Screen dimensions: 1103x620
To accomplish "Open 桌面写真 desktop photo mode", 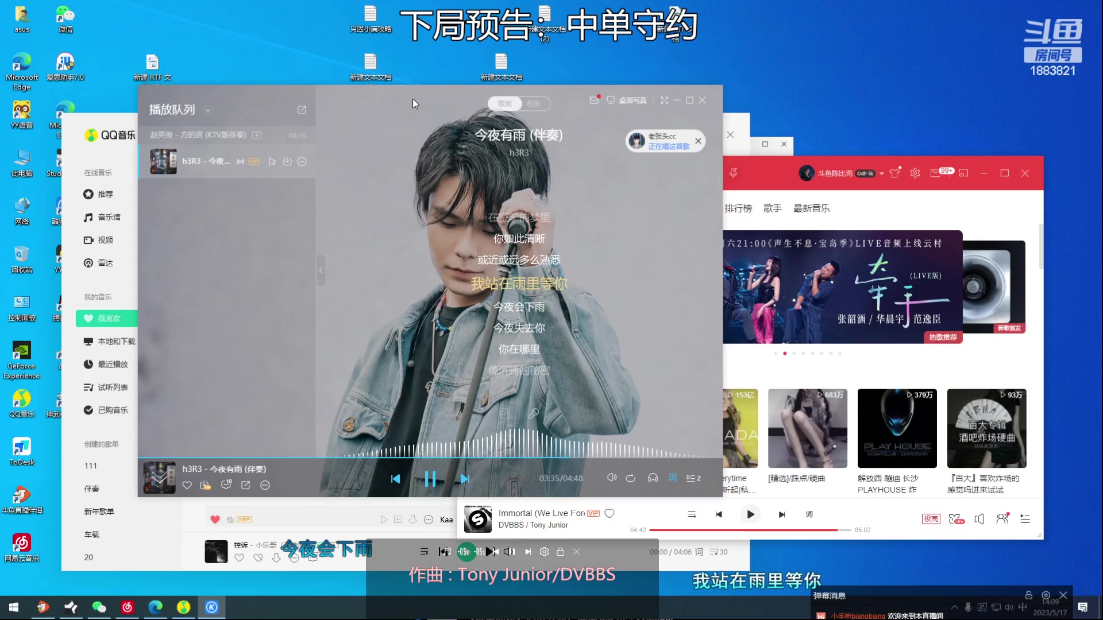I will pos(627,100).
